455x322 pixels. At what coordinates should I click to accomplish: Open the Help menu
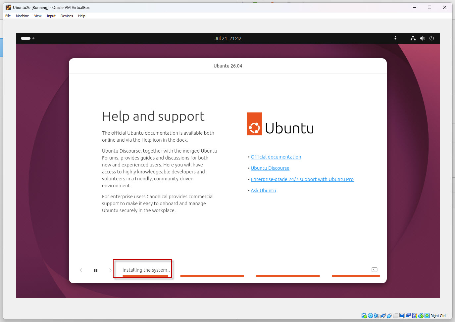81,16
